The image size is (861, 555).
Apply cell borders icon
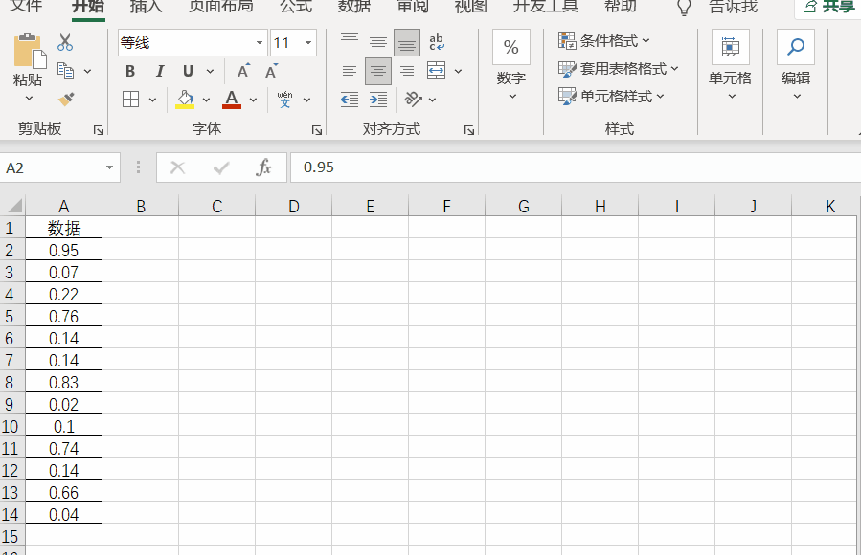click(130, 100)
